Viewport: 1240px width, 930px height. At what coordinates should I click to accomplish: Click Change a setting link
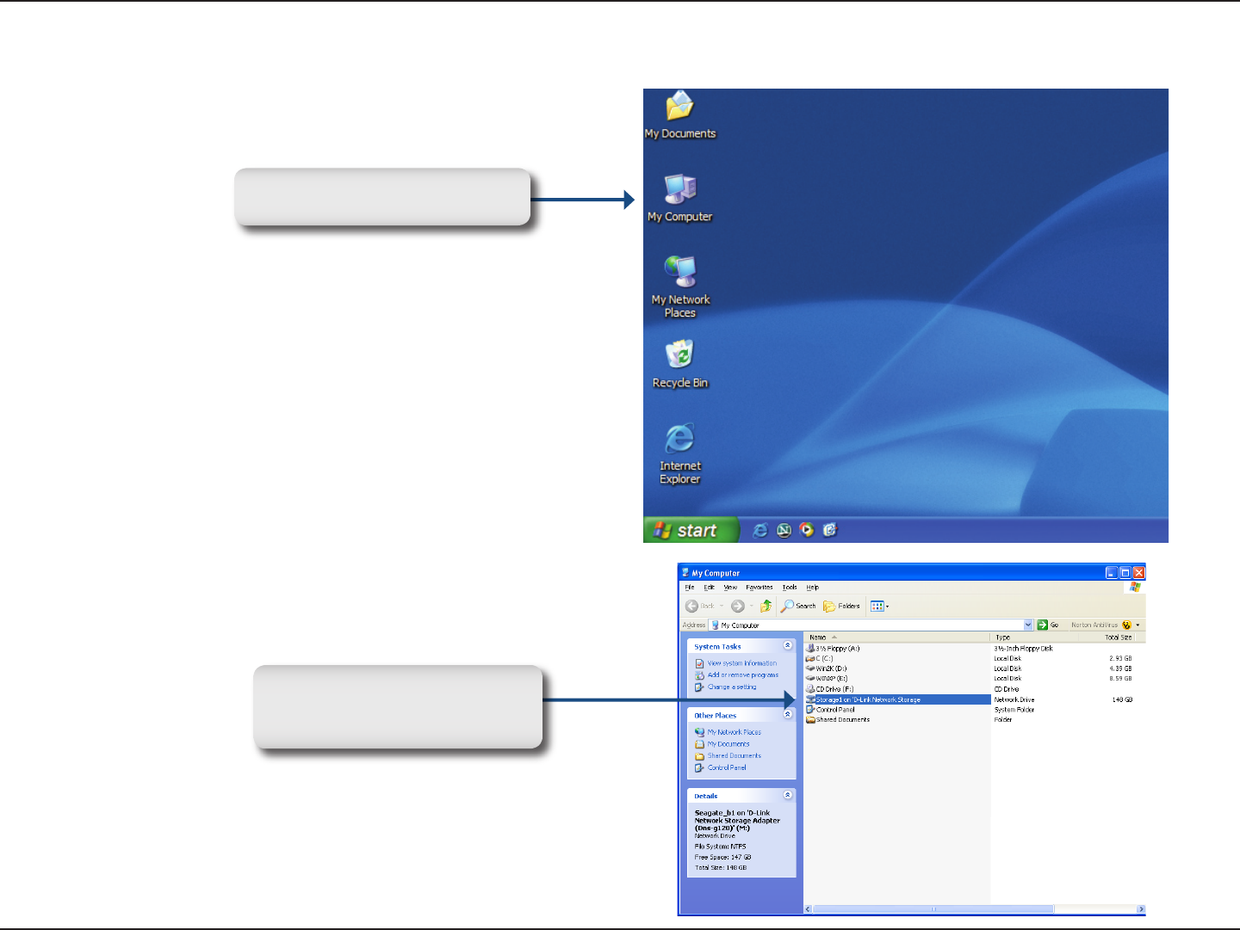[732, 687]
